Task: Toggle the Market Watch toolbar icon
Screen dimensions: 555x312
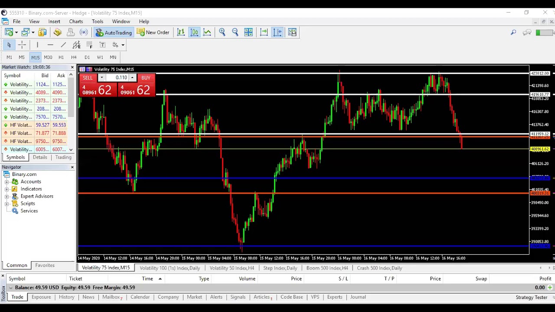Action: click(x=42, y=32)
